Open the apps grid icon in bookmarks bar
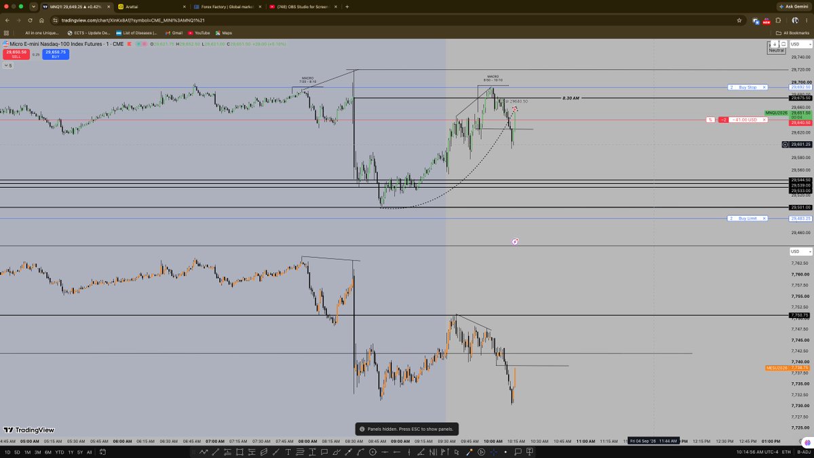 [x=7, y=33]
